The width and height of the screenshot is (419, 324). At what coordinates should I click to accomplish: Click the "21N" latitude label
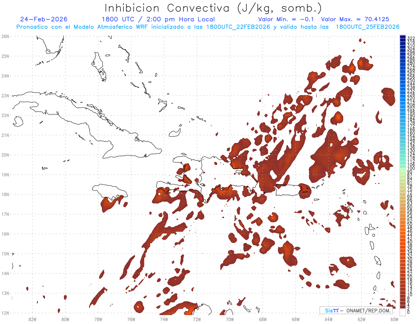click(x=5, y=135)
